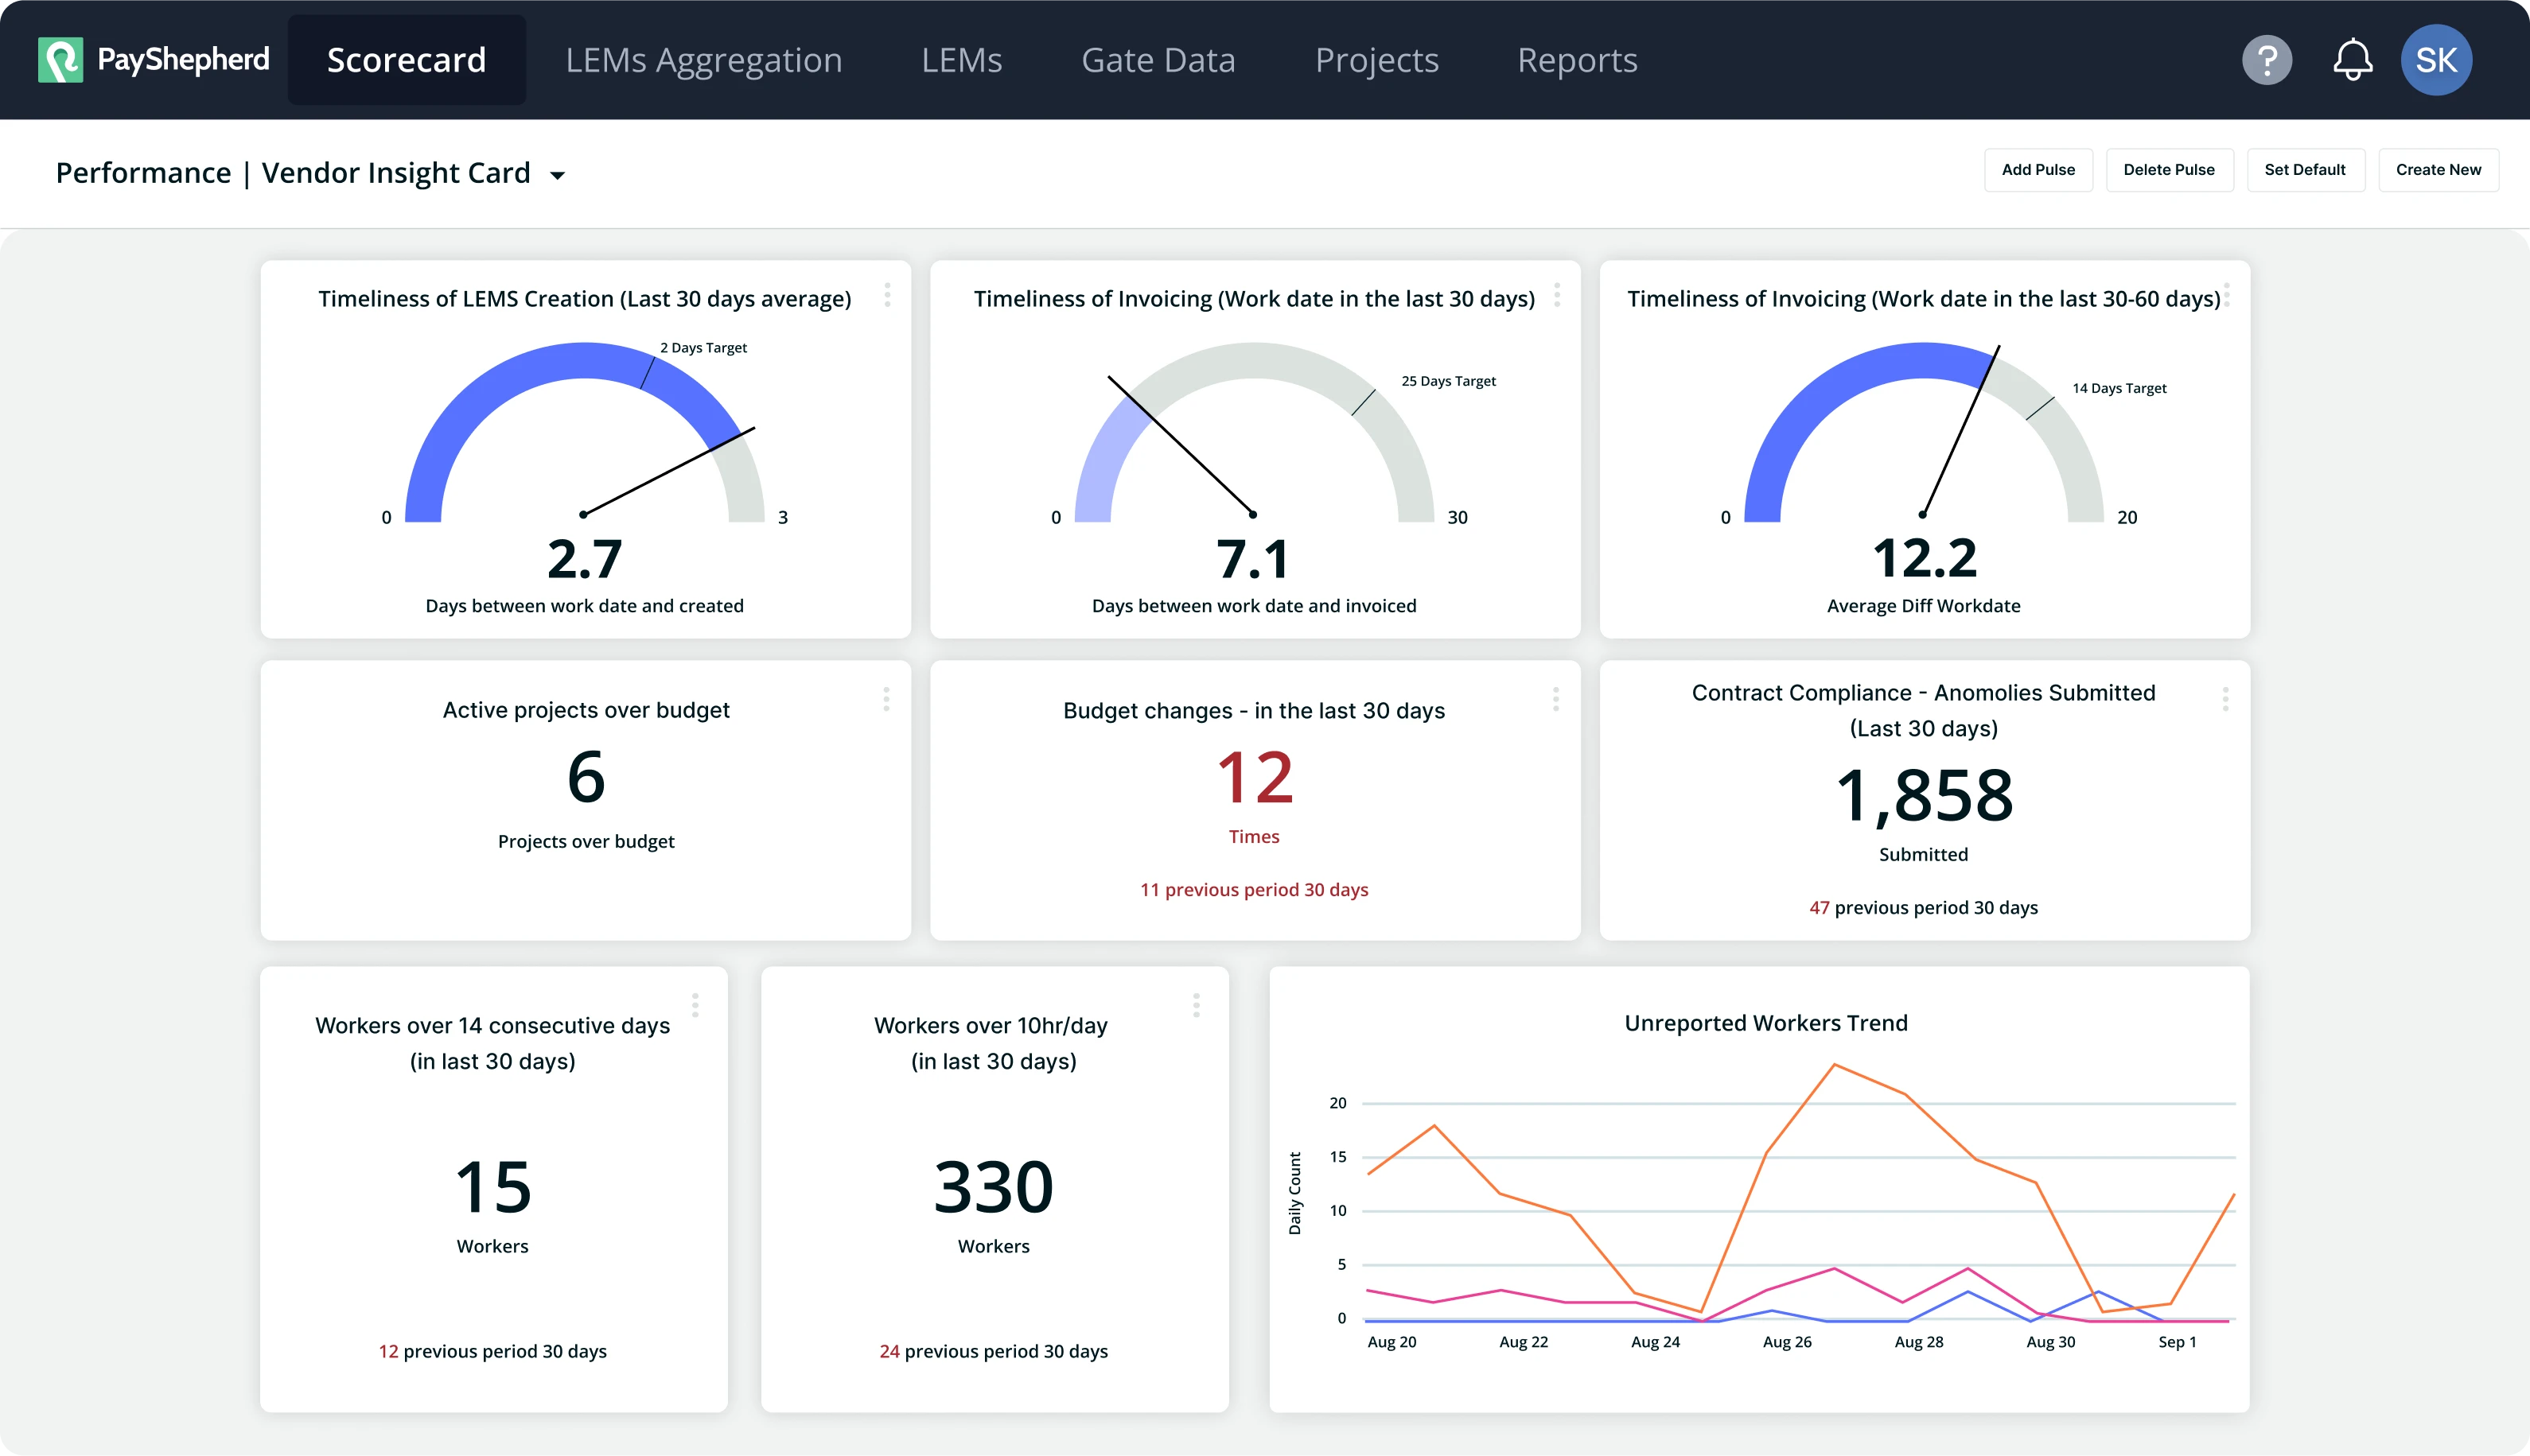2530x1456 pixels.
Task: Open options menu on 30-60 days Invoicing card
Action: tap(2226, 295)
